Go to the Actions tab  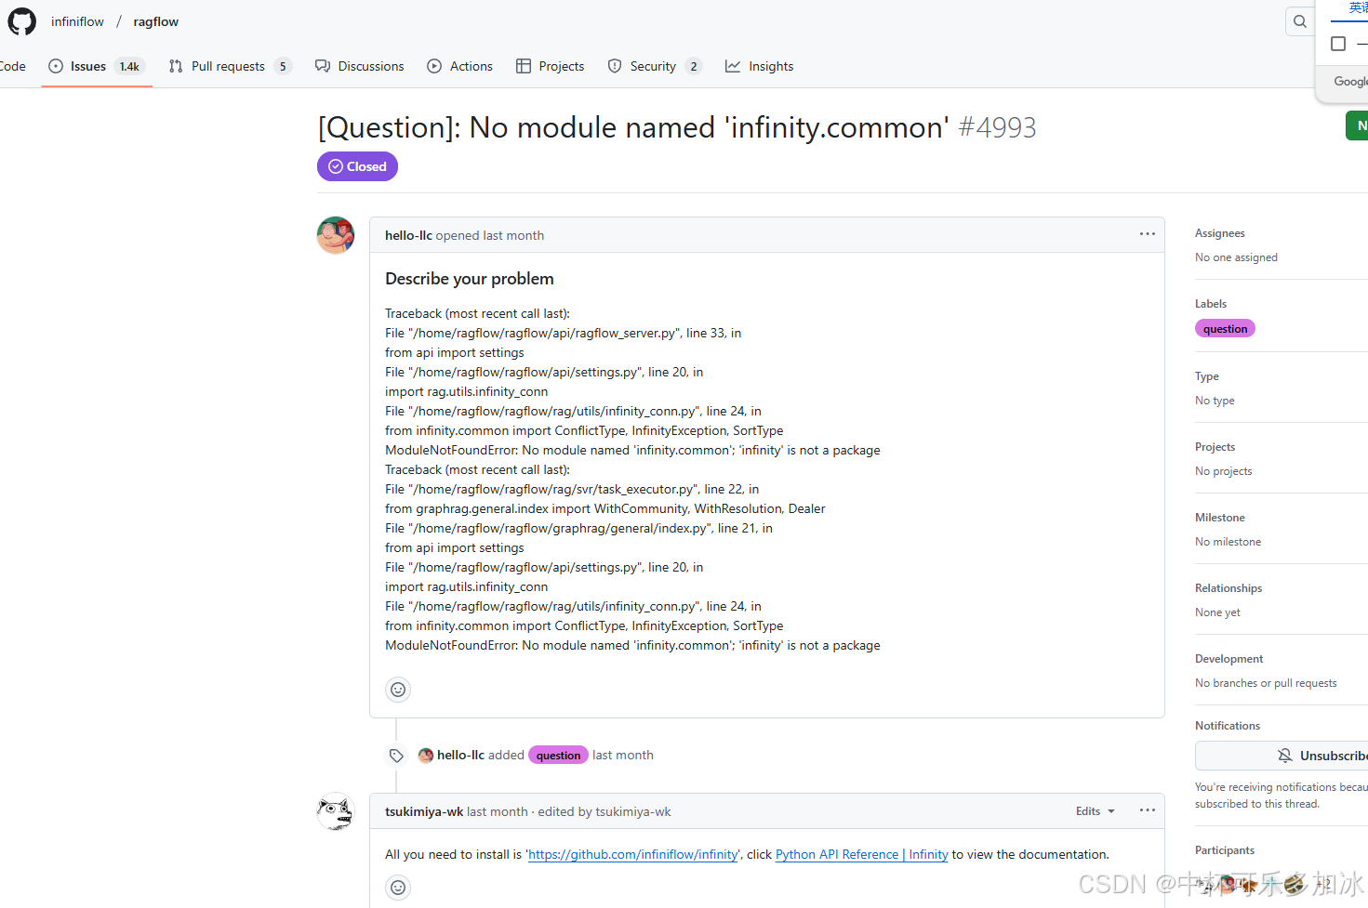[x=460, y=66]
